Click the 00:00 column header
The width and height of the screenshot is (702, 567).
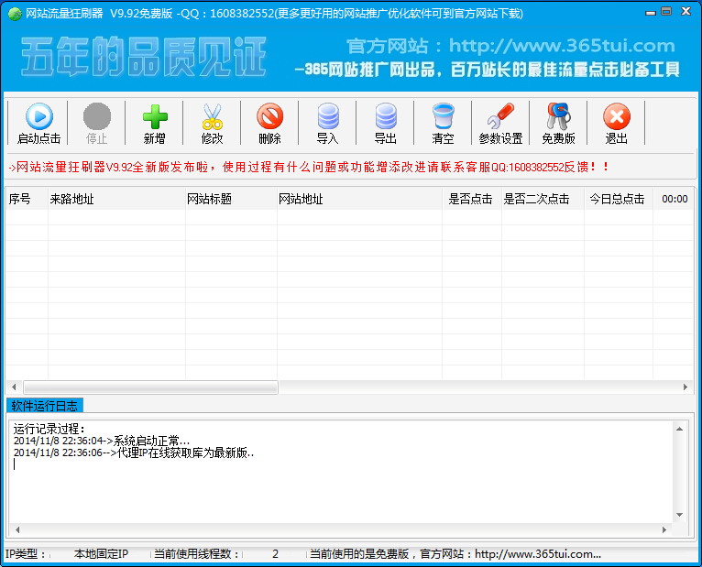(674, 199)
